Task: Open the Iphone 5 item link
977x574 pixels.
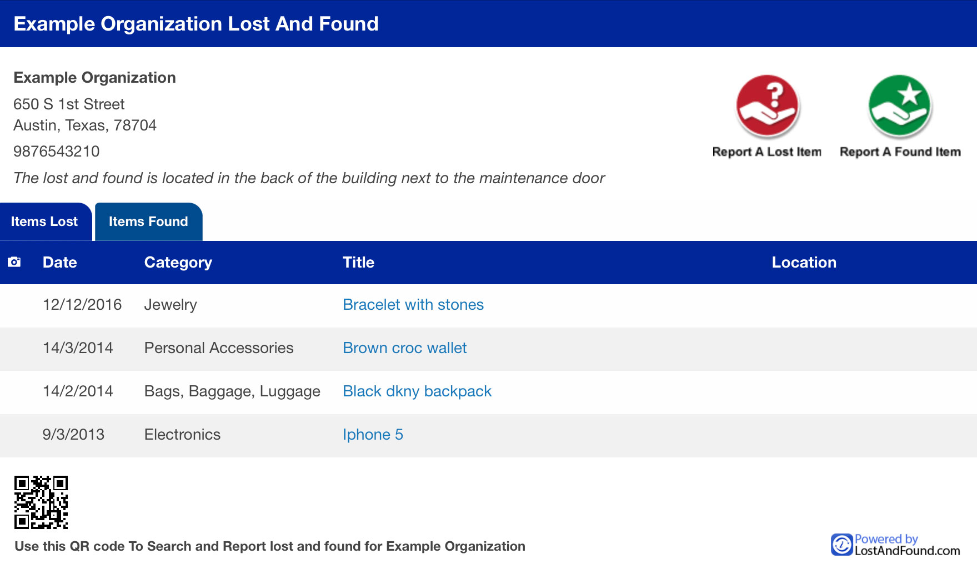Action: point(372,435)
